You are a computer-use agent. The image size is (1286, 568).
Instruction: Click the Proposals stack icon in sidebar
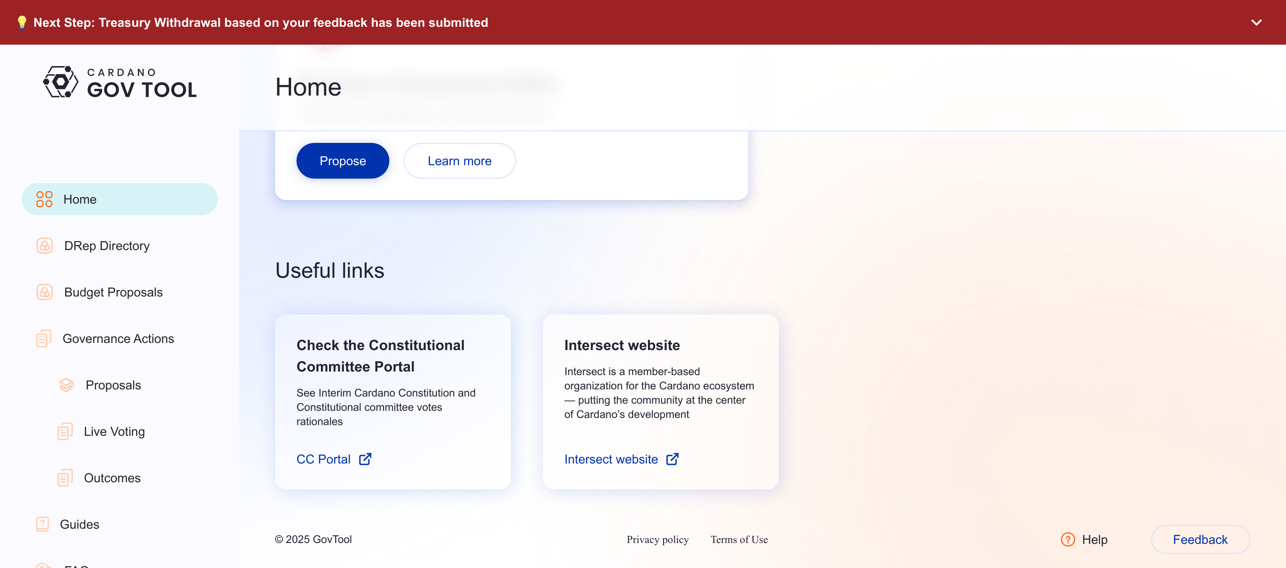click(67, 385)
